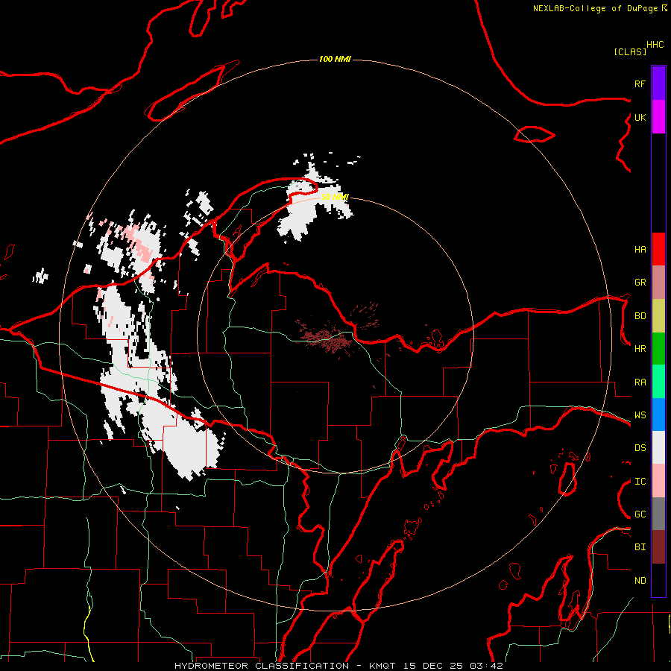
Task: Select the GC gray legend swatch
Action: (x=658, y=514)
